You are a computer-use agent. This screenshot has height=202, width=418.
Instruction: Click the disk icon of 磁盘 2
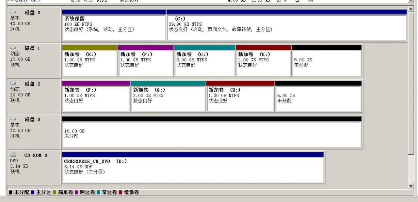click(13, 84)
